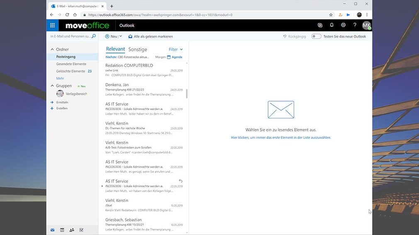Expand the arrow next to Neu
Image resolution: width=419 pixels, height=235 pixels.
120,36
